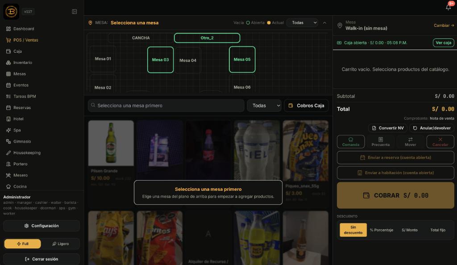Screen dimensions: 457x265
Task: Click Enviar a reserva (cuenta abierta)
Action: (395, 158)
